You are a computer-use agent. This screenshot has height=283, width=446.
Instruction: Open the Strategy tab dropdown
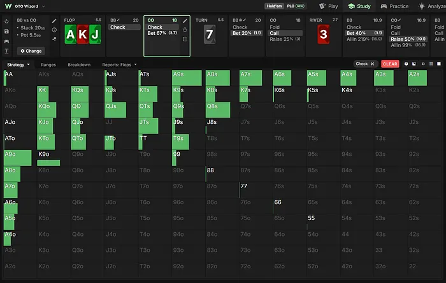(18, 65)
